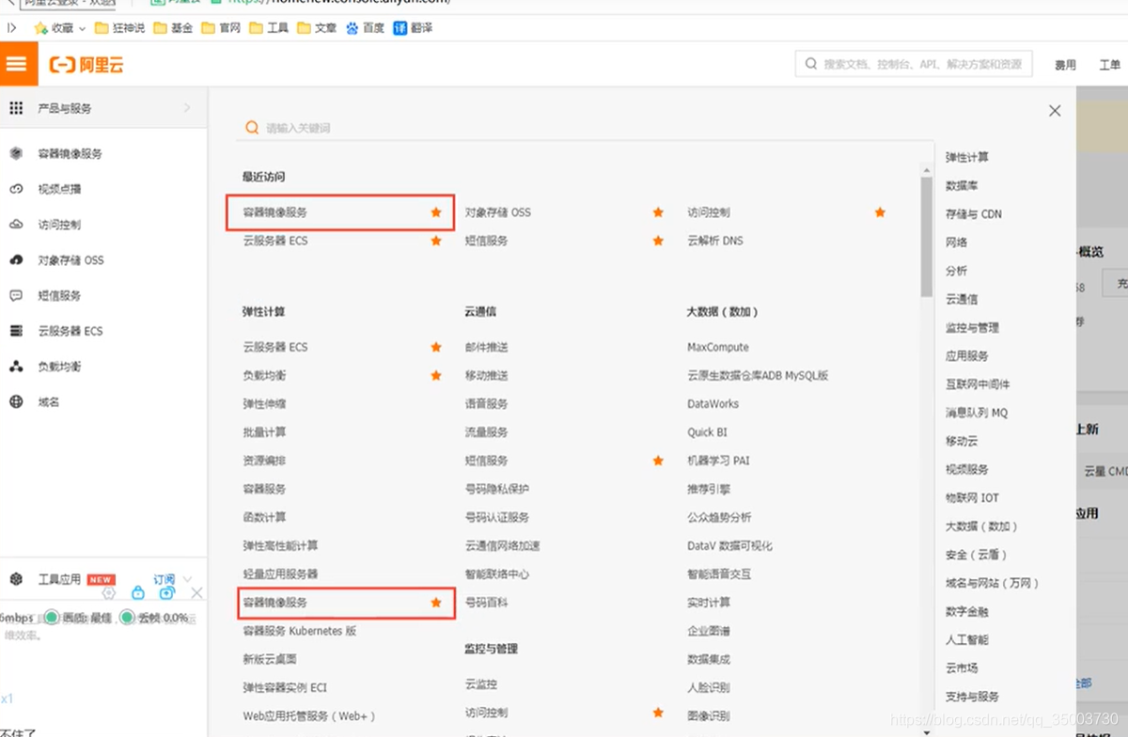
Task: Open the 狂神说 bookmark folder
Action: click(x=121, y=28)
